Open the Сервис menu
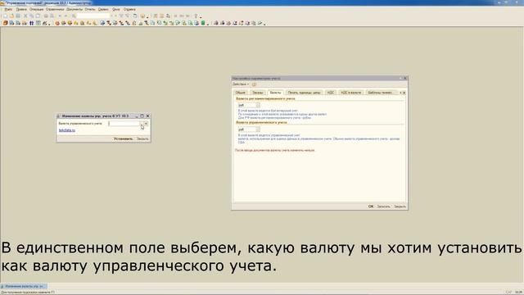Viewport: 524px width, 295px height. (x=103, y=9)
